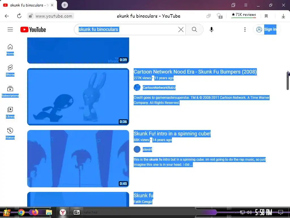Reload the page with the refresh icon
The width and height of the screenshot is (290, 218).
coord(19,16)
